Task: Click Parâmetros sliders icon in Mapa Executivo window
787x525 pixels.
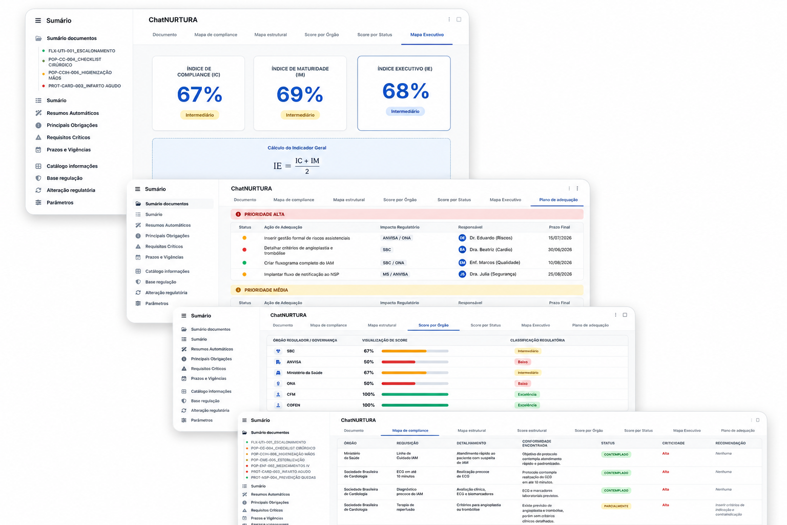Action: click(38, 203)
